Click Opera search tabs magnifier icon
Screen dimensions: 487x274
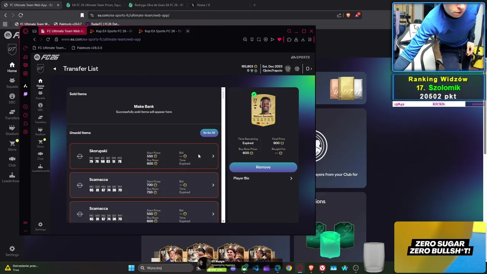pos(289,31)
